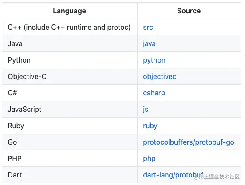This screenshot has height=185, width=245.
Task: Select the Source column header
Action: (189, 11)
